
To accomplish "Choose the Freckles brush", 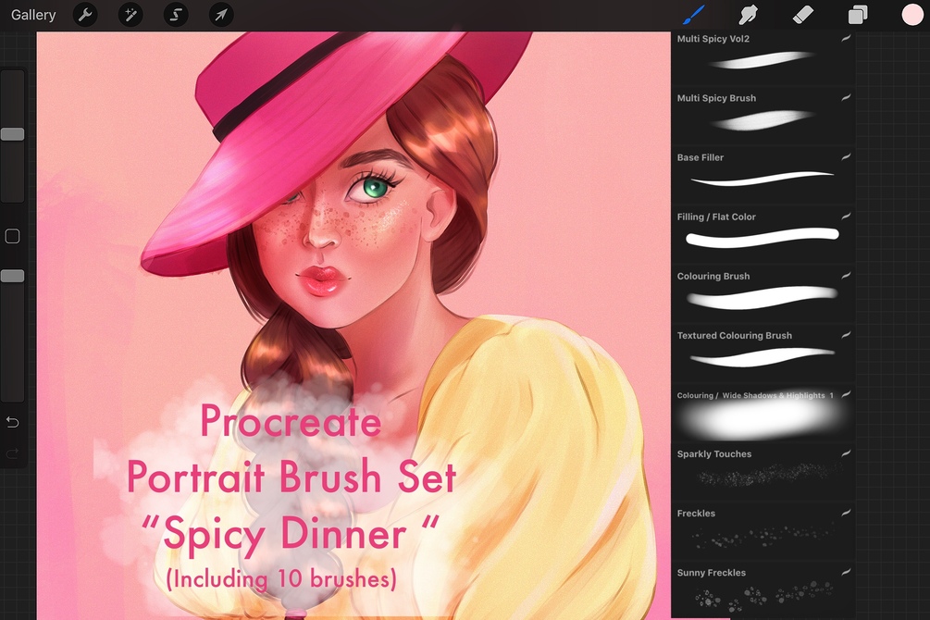I will click(762, 529).
